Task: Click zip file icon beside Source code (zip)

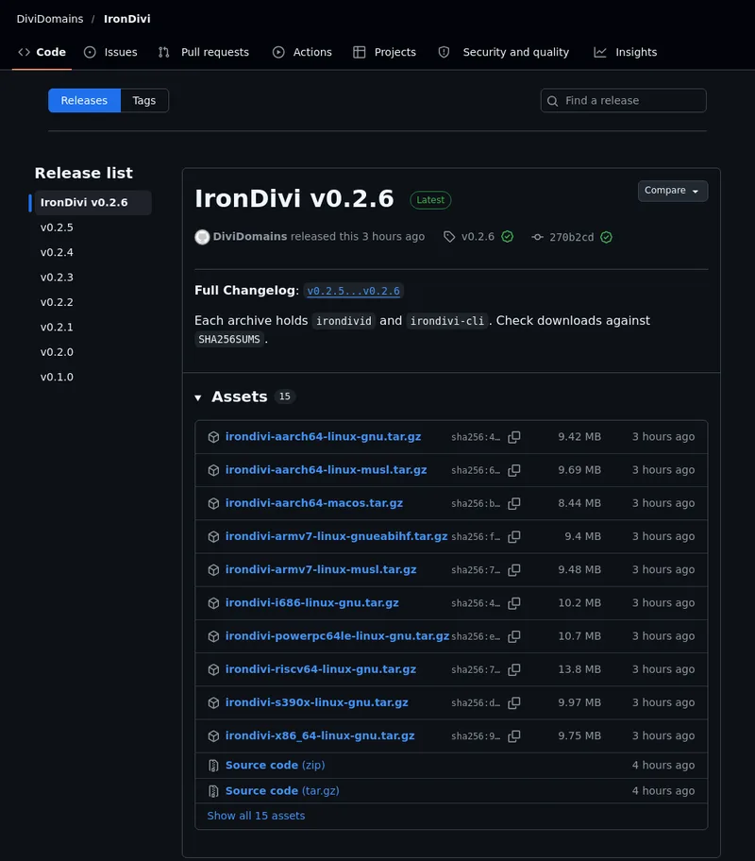Action: [x=213, y=766]
